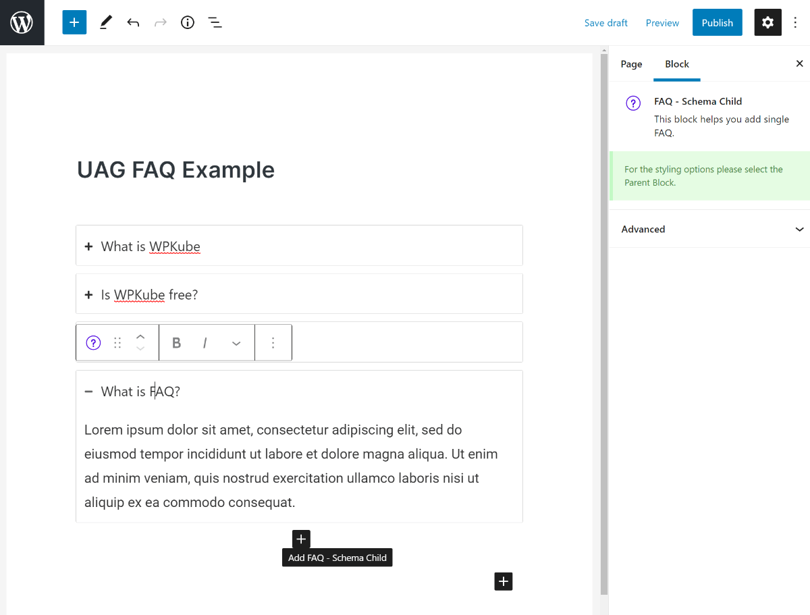Apply bold formatting to the FAQ text
This screenshot has height=615, width=810.
(176, 342)
